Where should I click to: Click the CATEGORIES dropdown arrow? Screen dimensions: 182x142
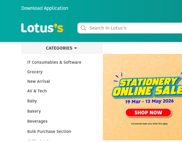pyautogui.click(x=76, y=48)
